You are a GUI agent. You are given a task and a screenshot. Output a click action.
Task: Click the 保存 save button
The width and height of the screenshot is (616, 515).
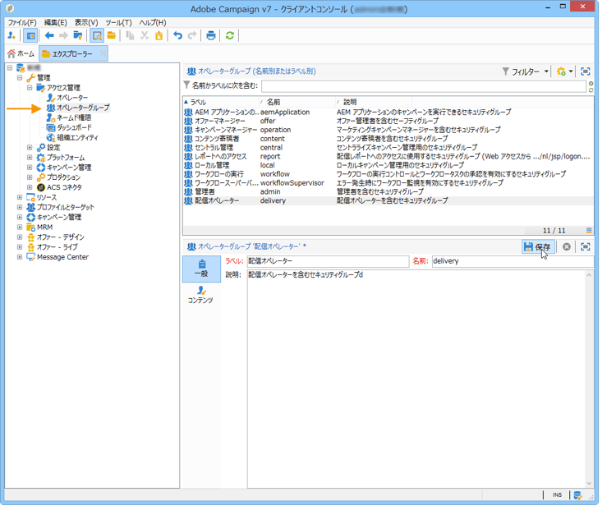pyautogui.click(x=538, y=246)
